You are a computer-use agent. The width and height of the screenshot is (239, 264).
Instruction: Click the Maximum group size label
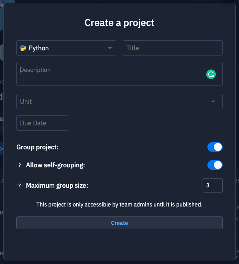(57, 186)
